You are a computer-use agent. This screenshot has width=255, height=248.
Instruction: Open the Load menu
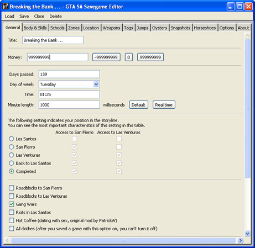click(x=9, y=16)
